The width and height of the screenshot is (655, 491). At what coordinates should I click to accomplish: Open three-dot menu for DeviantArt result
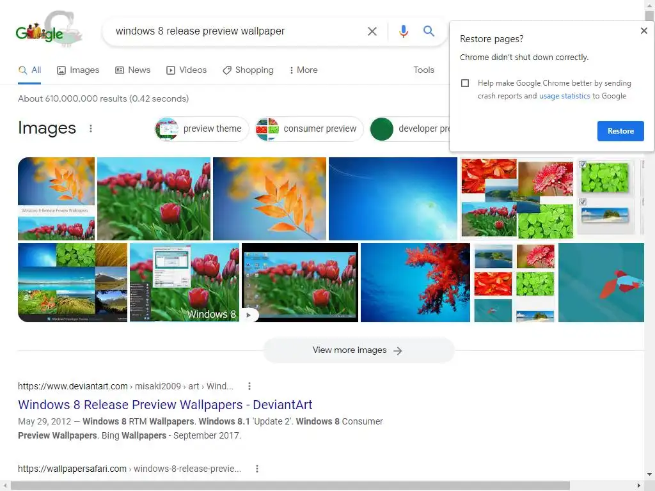[x=249, y=386]
